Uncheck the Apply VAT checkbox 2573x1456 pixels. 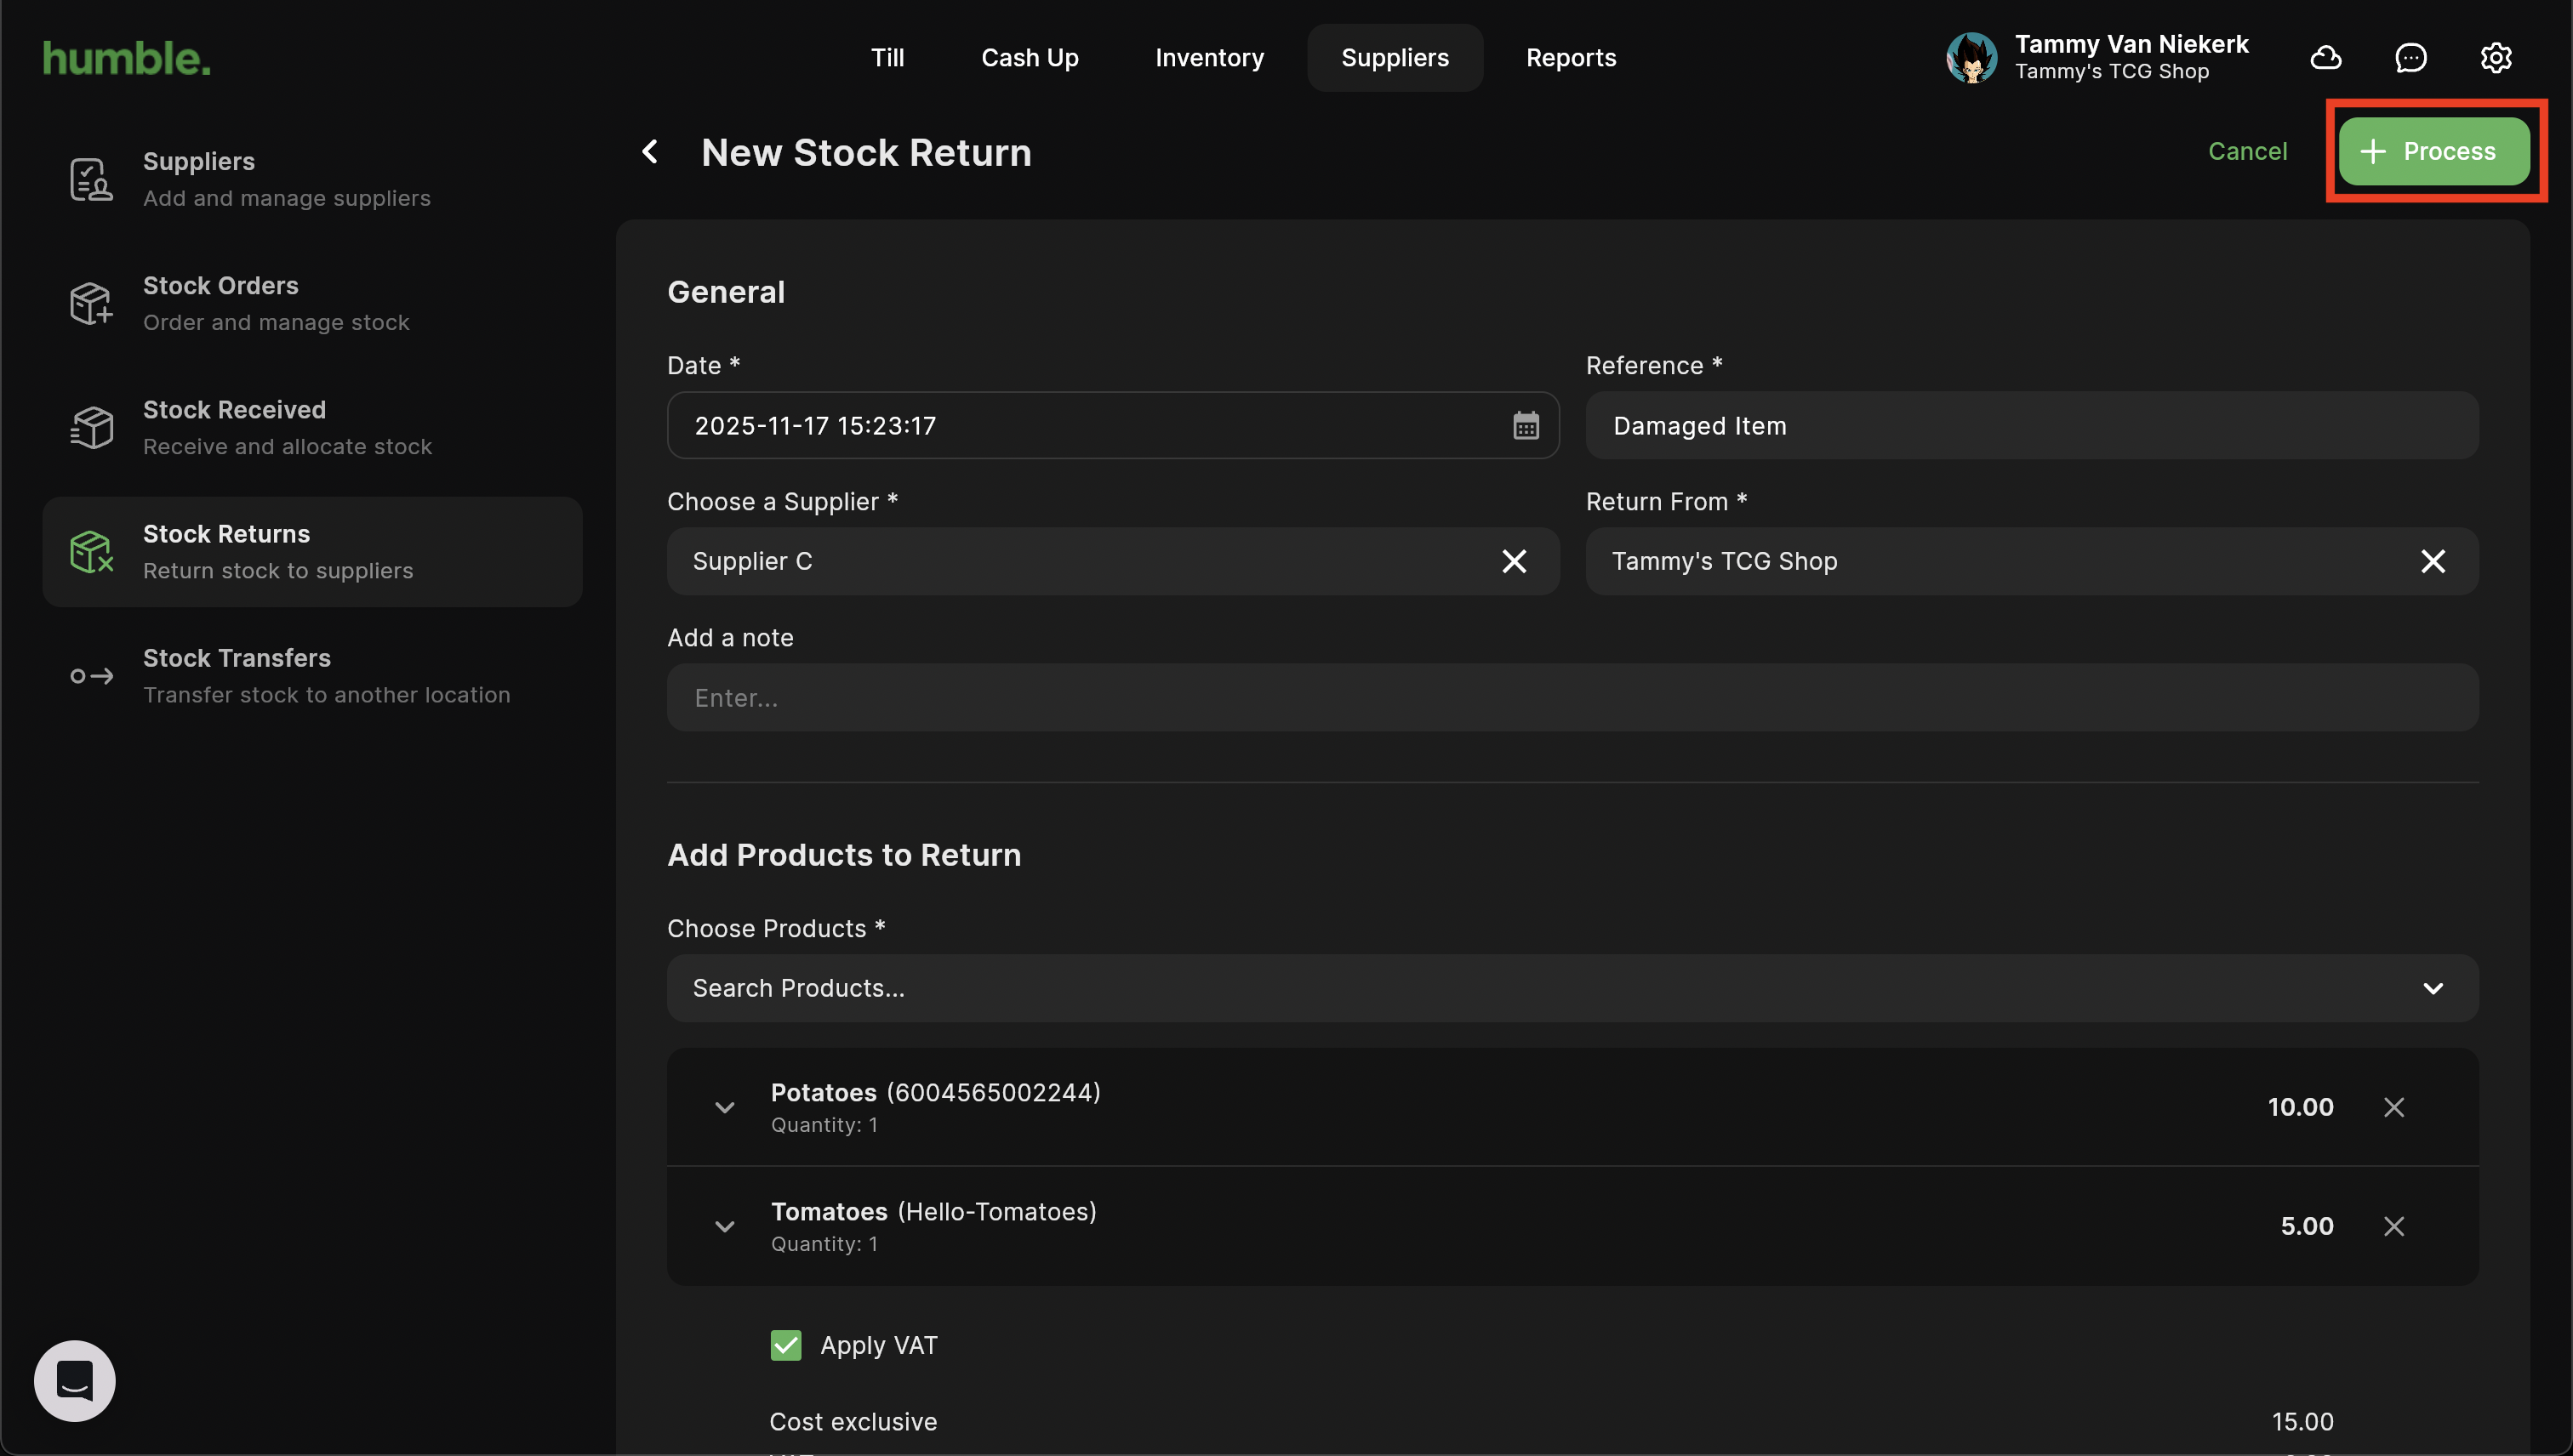point(785,1345)
